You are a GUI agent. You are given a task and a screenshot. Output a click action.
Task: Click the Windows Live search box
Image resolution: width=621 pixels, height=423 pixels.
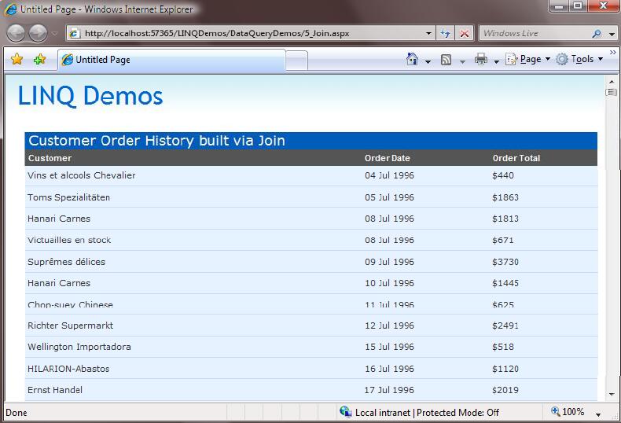[535, 33]
